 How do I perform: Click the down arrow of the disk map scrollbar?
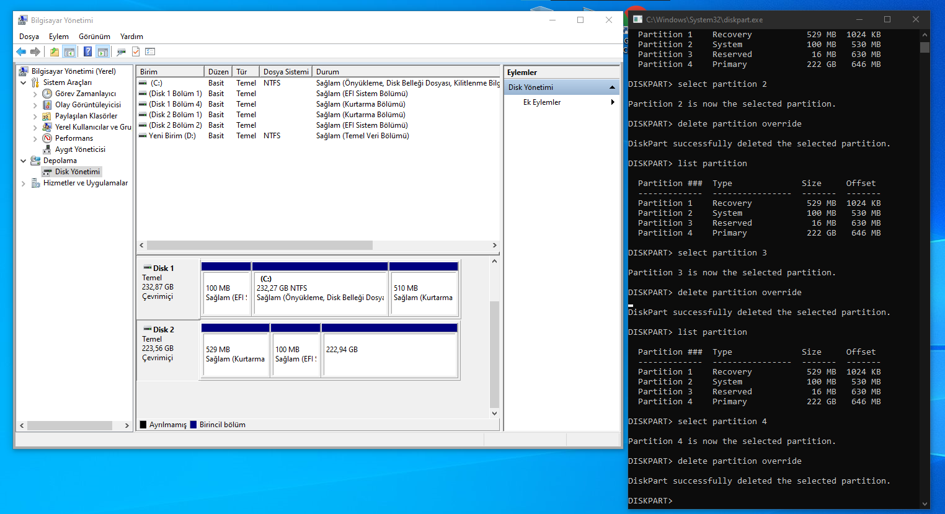coord(494,414)
